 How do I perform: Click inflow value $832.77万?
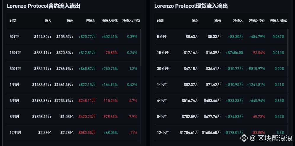point(43,69)
